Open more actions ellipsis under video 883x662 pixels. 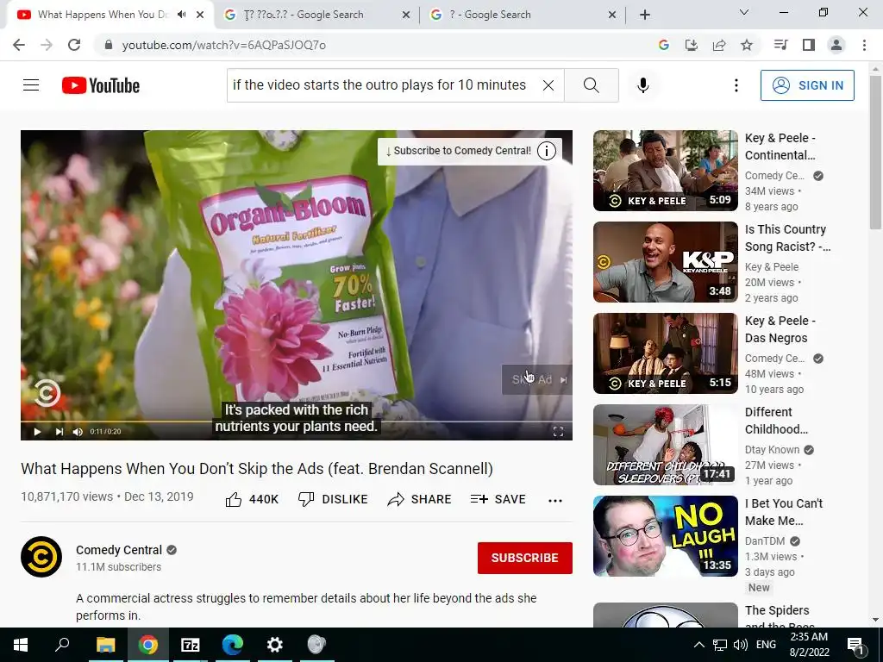[x=555, y=501]
